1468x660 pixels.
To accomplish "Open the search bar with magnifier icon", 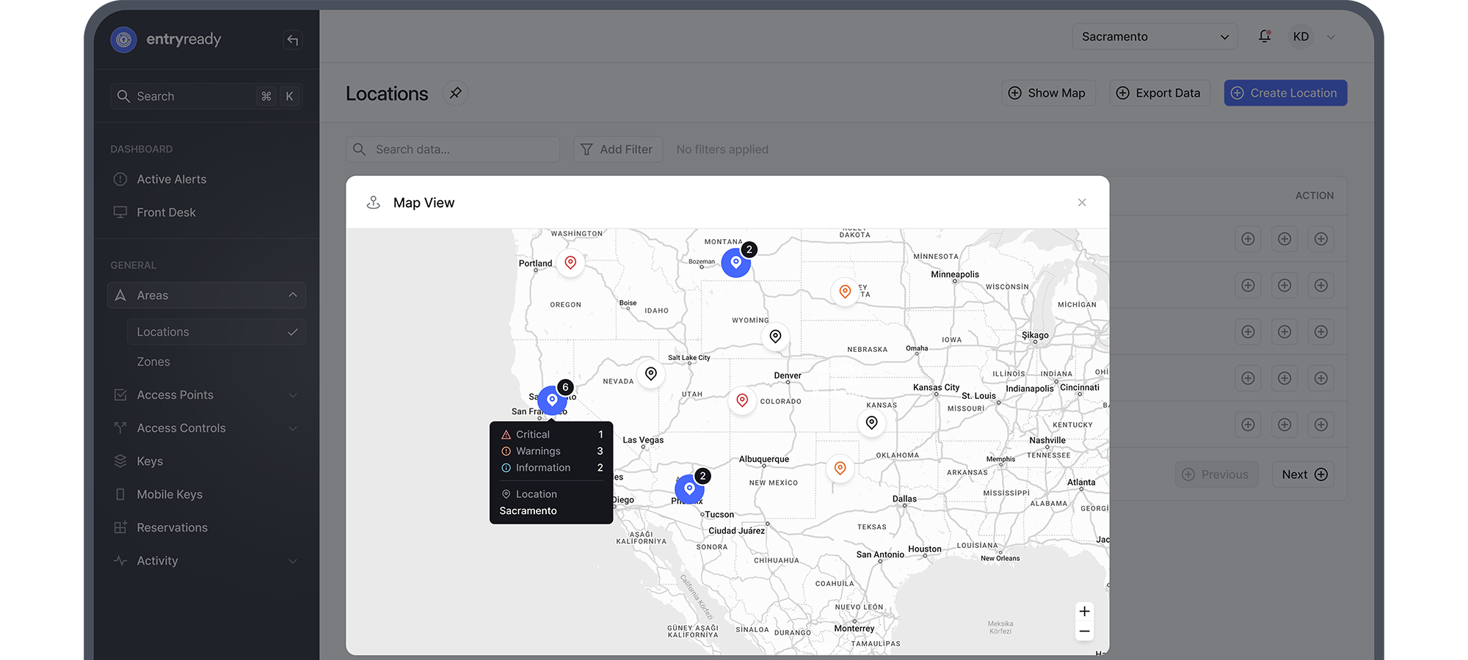I will click(123, 95).
